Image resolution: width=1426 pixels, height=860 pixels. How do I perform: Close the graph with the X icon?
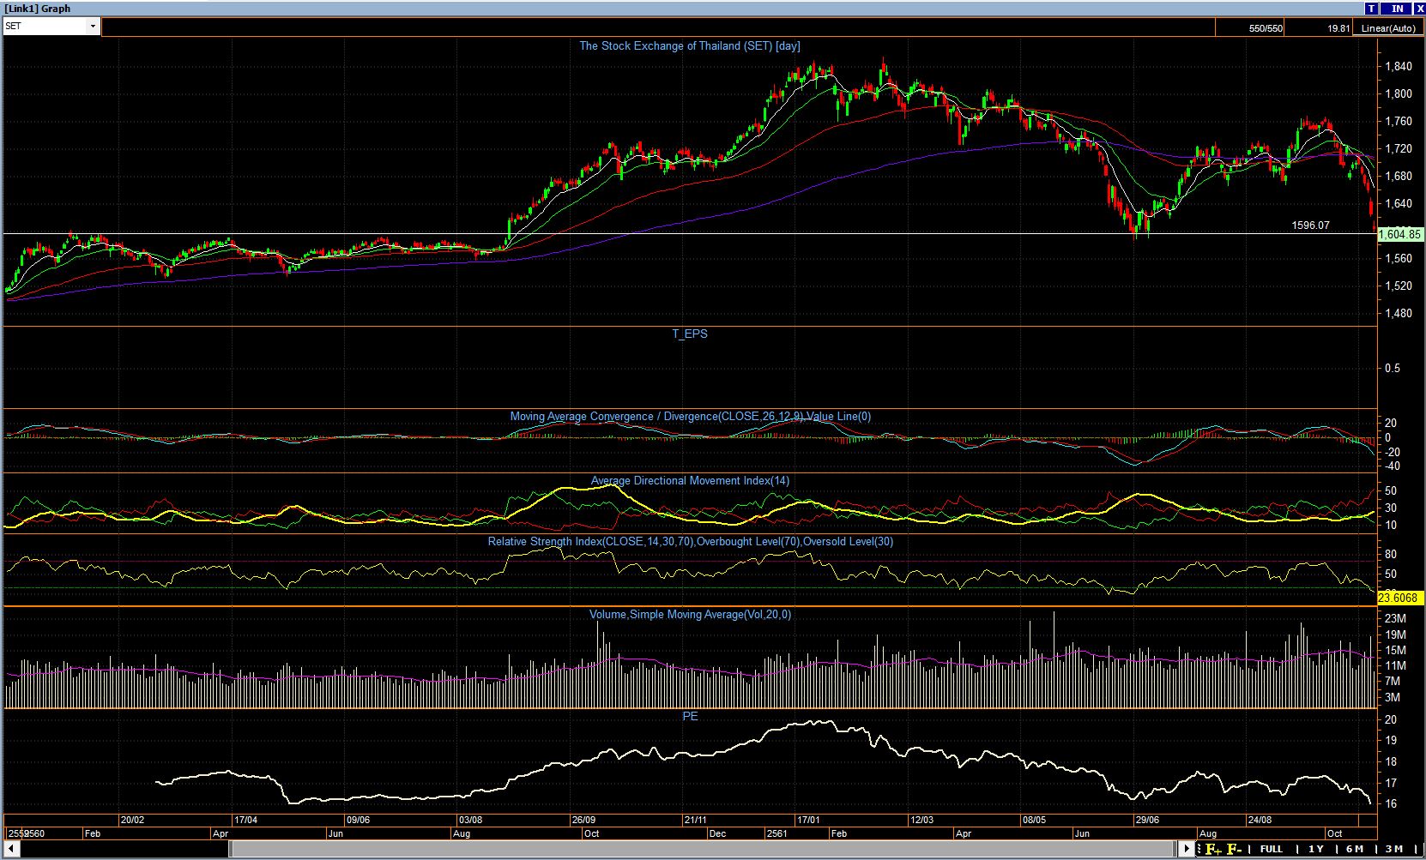click(1418, 8)
